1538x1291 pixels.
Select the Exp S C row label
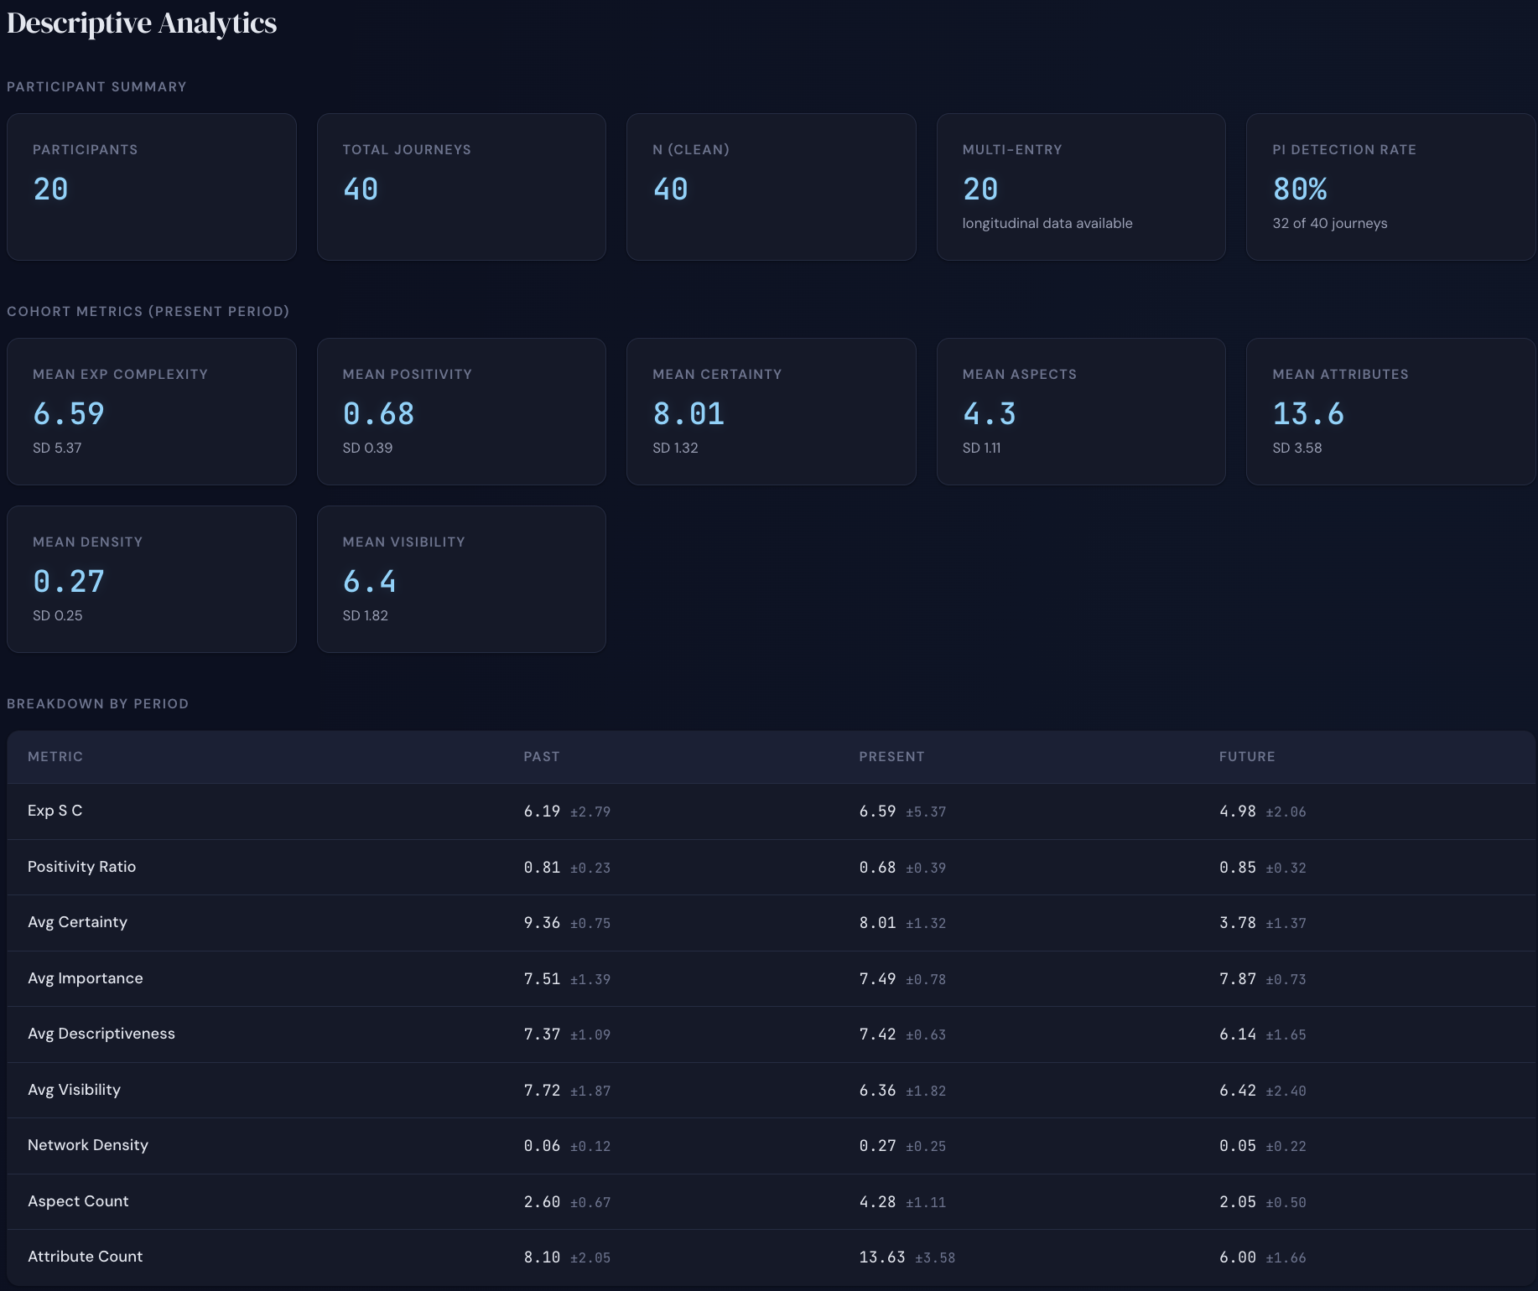(x=55, y=811)
